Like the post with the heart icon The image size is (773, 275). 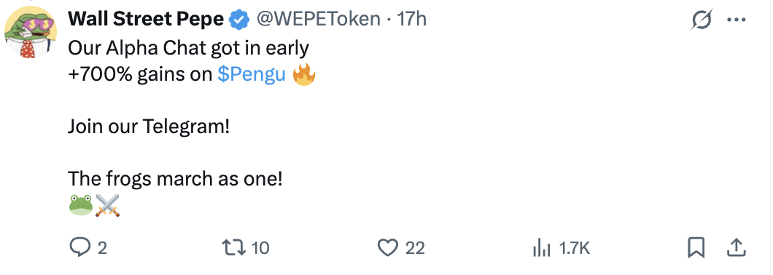388,247
